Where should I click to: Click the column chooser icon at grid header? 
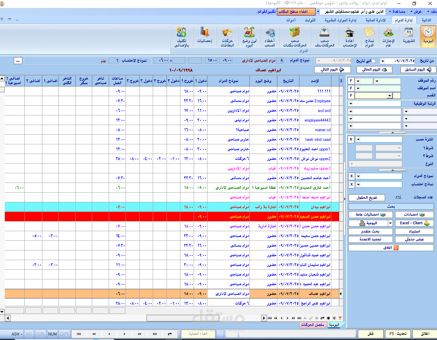(x=341, y=81)
